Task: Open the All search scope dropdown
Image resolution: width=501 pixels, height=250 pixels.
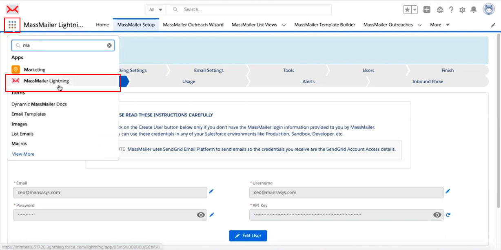Action: (x=156, y=9)
